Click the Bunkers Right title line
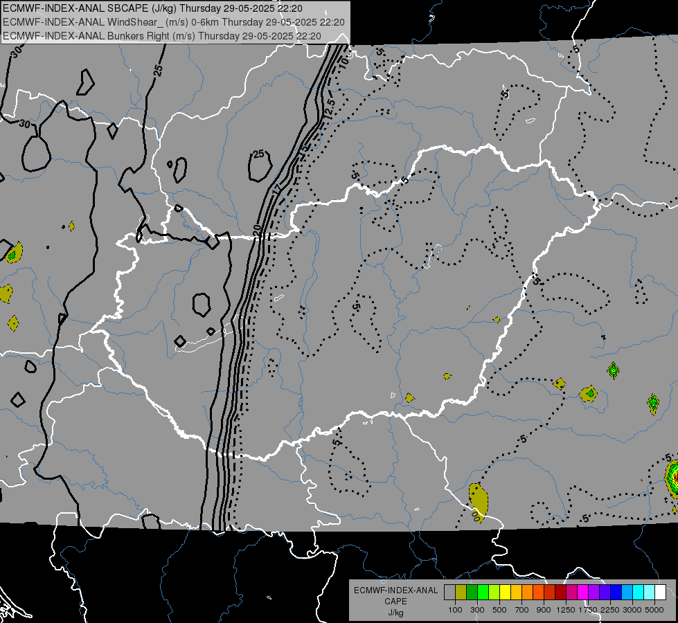Viewport: 678px width, 623px height. (162, 36)
